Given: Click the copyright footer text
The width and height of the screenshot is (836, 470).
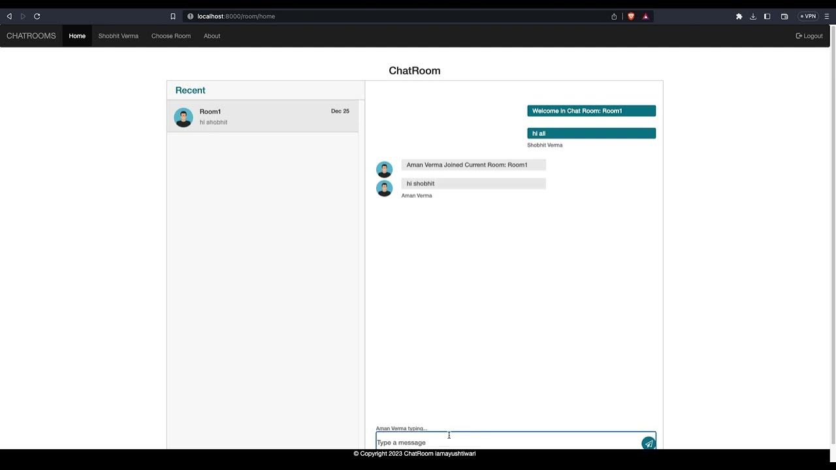Looking at the screenshot, I should tap(415, 454).
